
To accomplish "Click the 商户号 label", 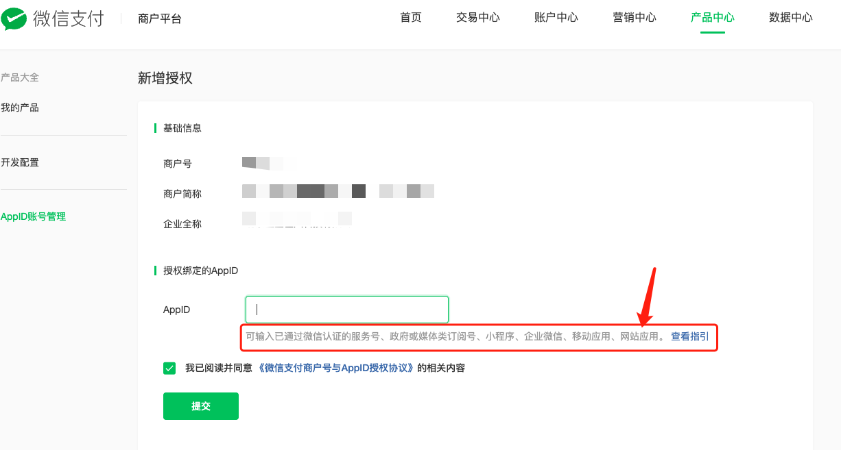I will click(178, 164).
